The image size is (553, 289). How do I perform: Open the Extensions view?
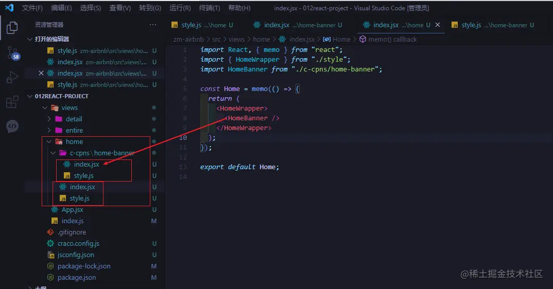(12, 102)
